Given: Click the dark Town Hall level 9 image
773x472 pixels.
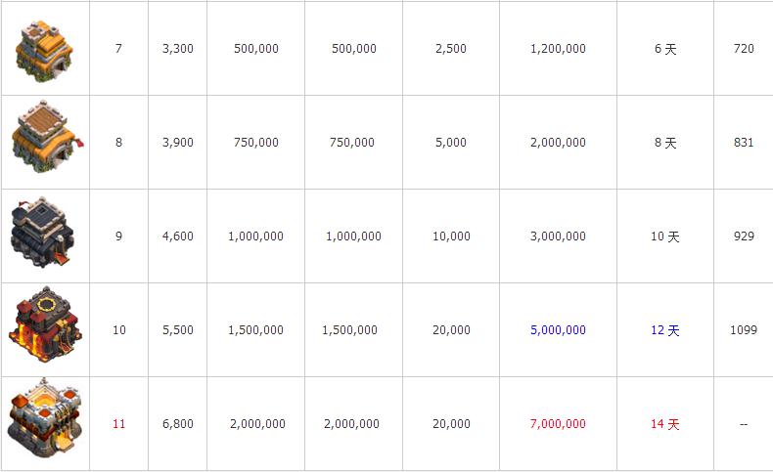Looking at the screenshot, I should click(x=43, y=233).
